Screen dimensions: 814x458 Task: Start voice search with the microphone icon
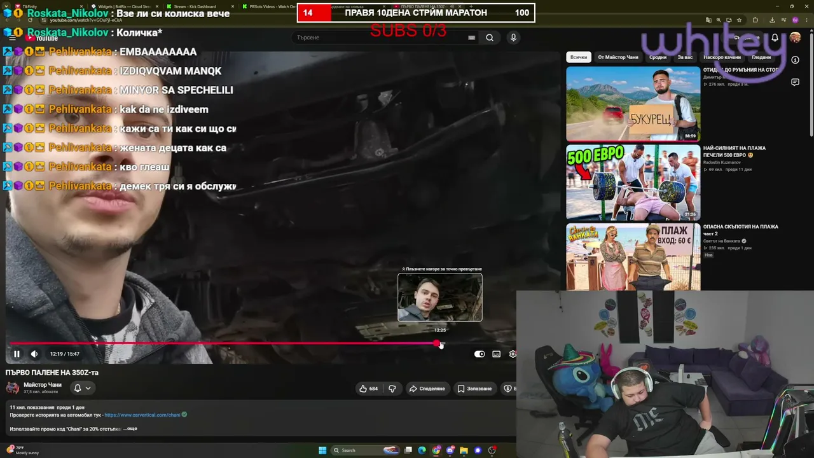pos(513,38)
